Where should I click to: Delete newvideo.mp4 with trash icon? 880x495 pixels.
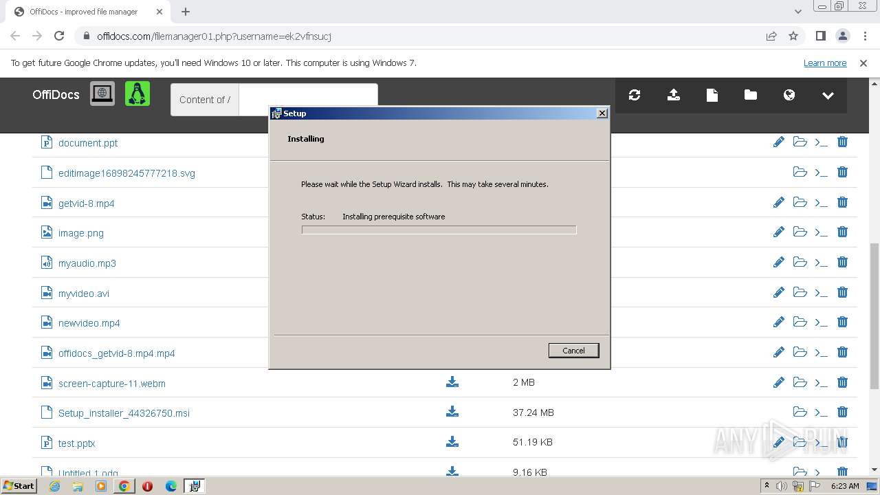click(x=842, y=322)
